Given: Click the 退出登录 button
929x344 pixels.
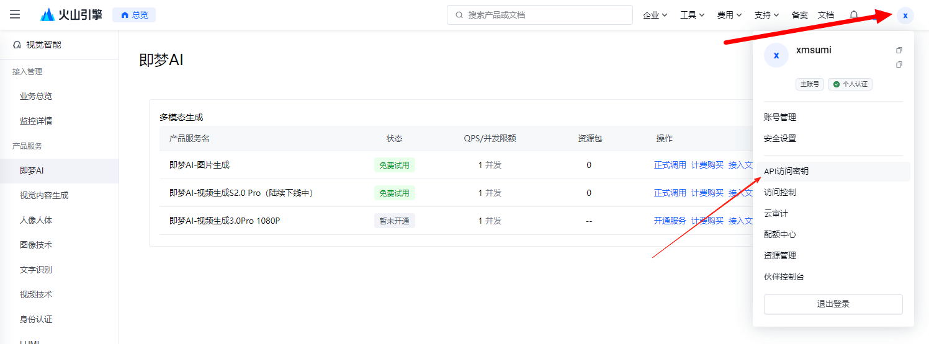Looking at the screenshot, I should tap(833, 304).
